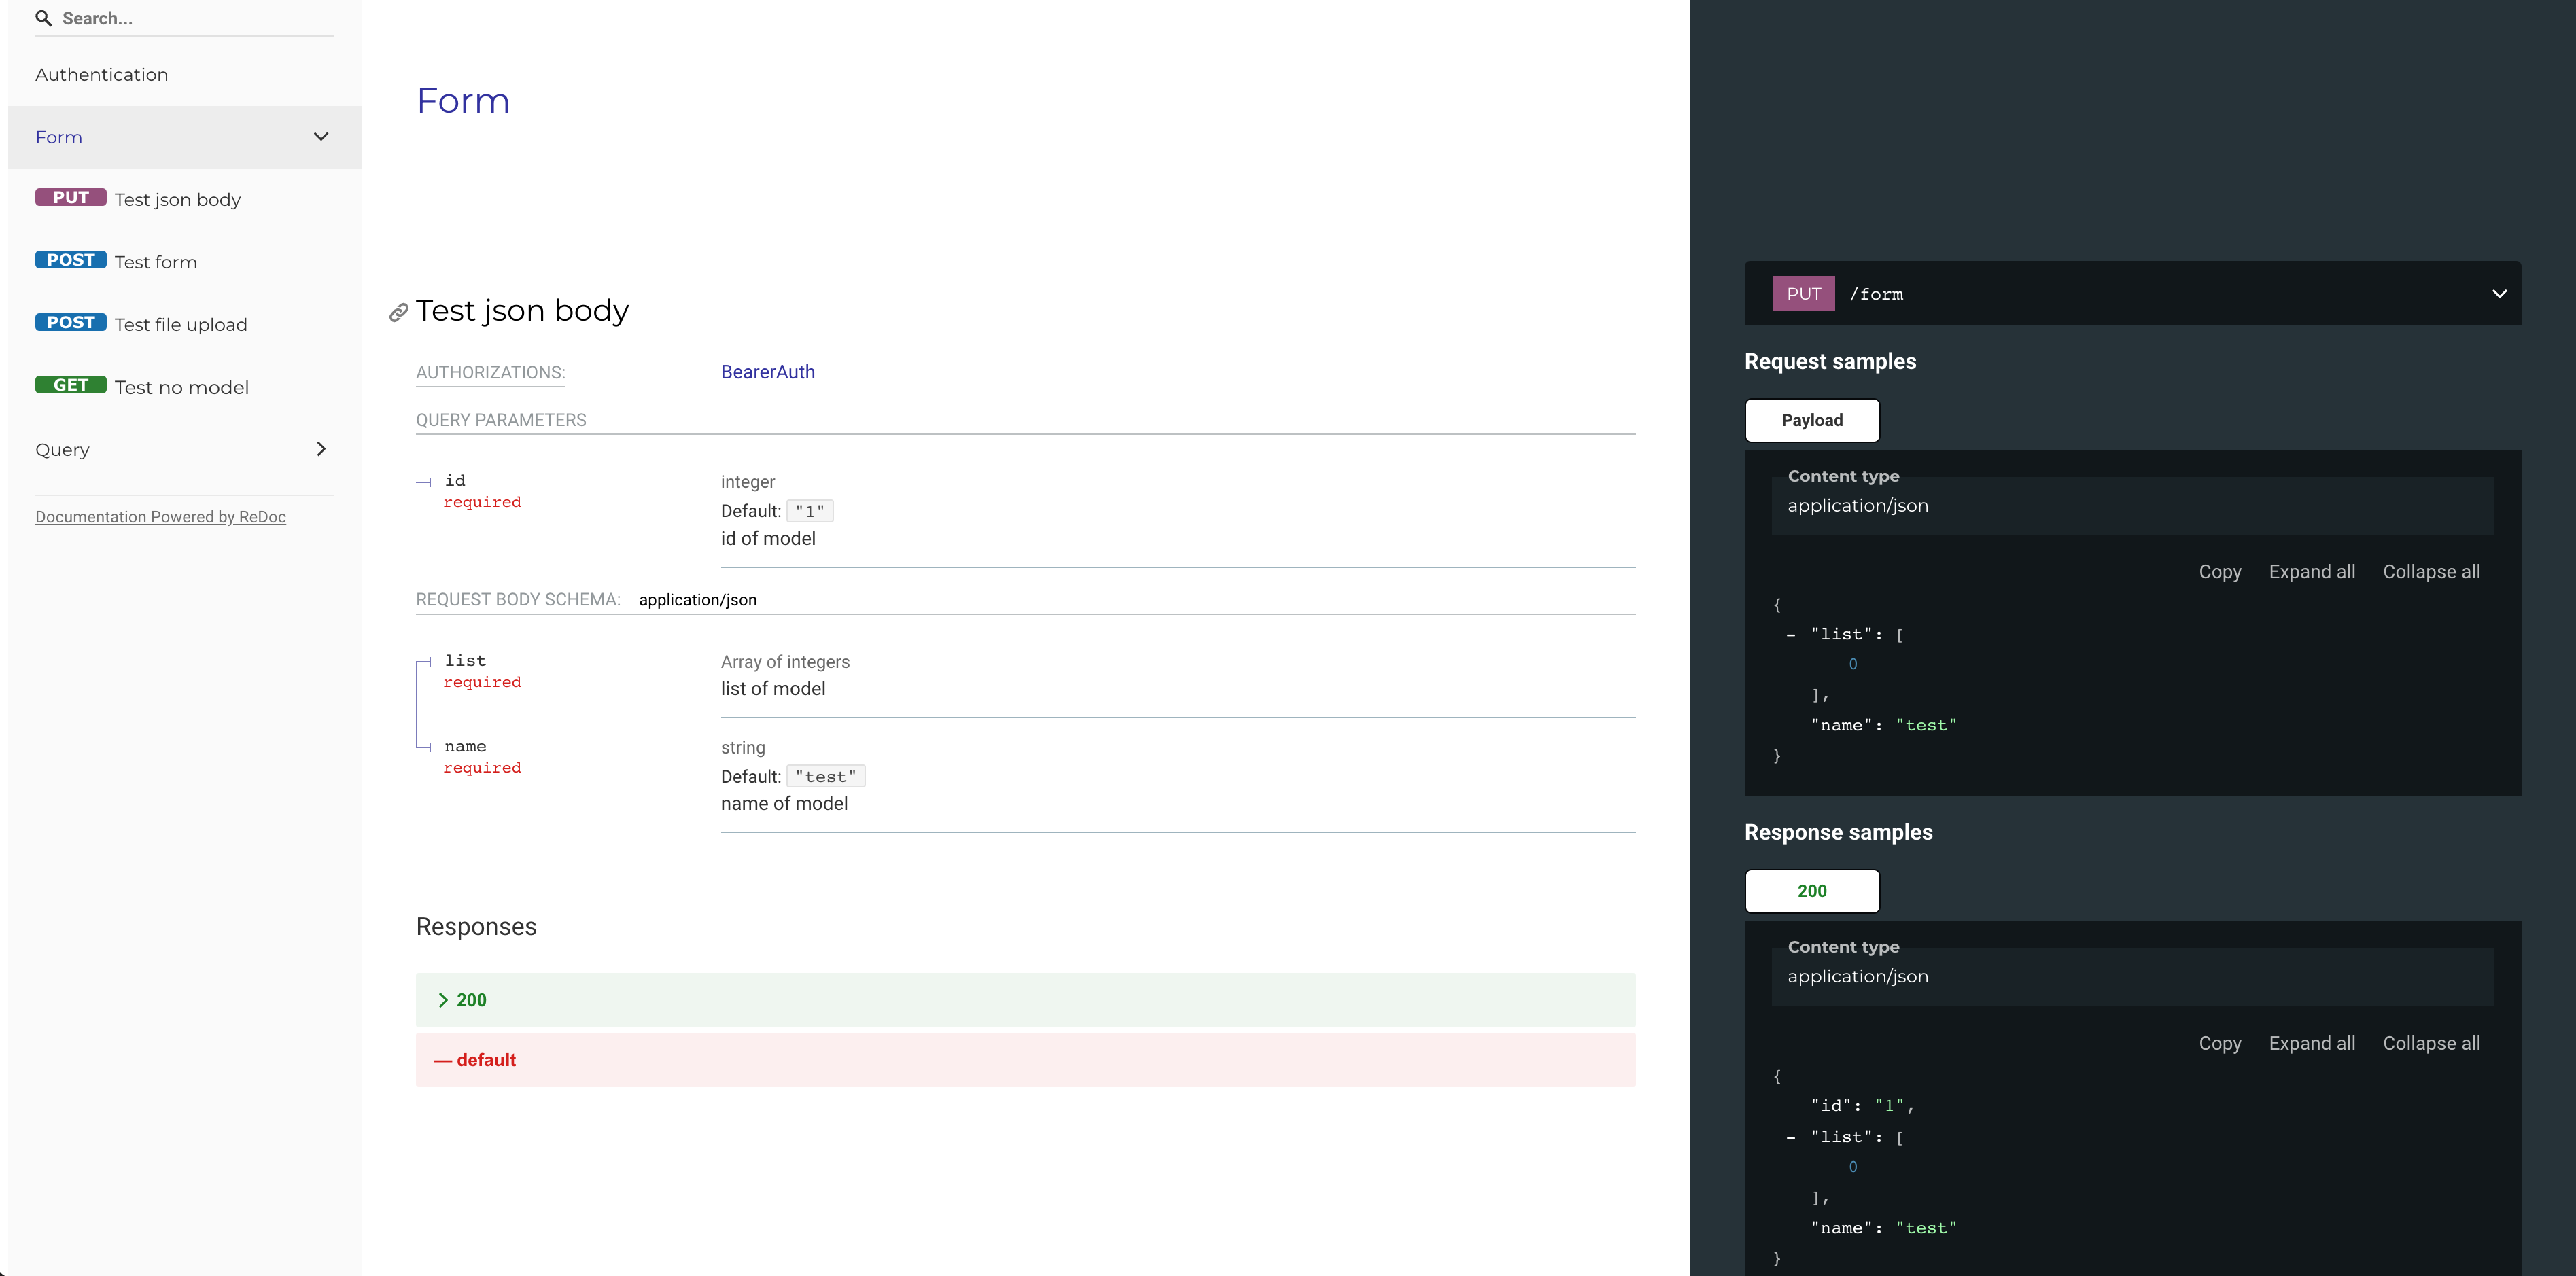Collapse the response sample "list" array

tap(1790, 1137)
